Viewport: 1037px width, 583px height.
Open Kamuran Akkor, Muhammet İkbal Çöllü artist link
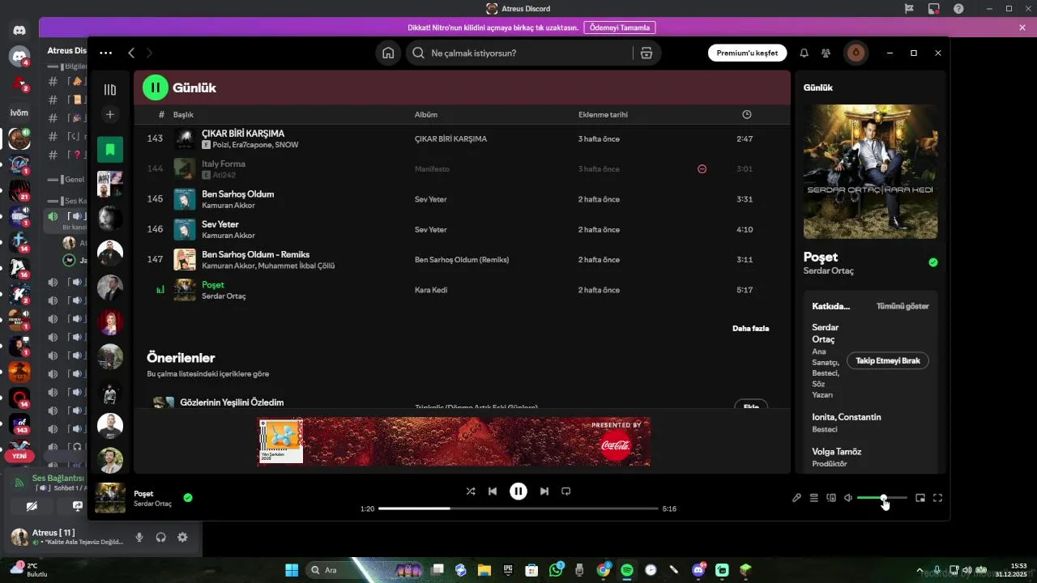(x=268, y=266)
